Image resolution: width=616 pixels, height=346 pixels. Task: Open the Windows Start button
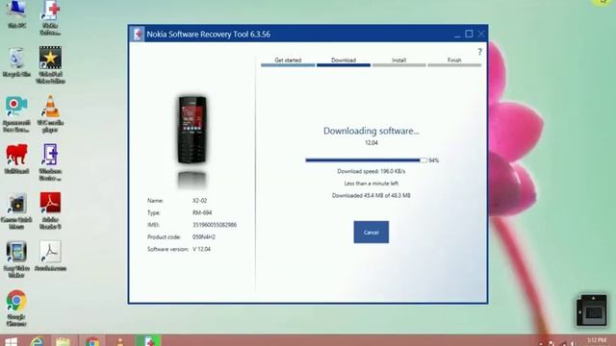[11, 342]
